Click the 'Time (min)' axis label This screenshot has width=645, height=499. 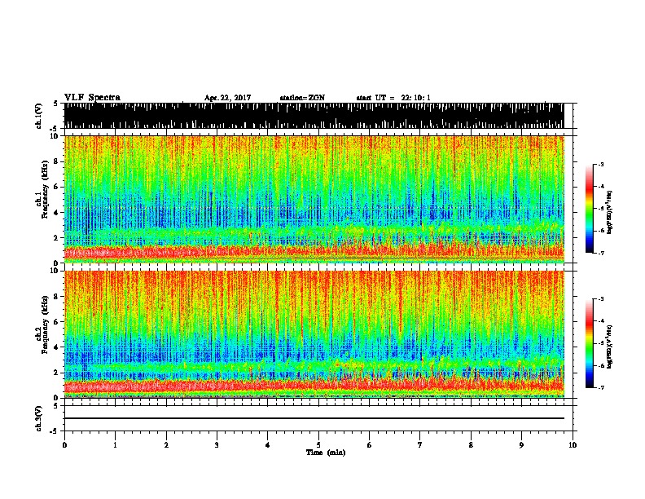(x=326, y=453)
